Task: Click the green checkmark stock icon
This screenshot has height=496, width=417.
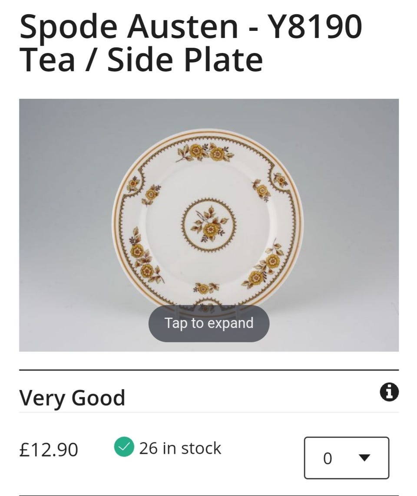Action: (x=124, y=448)
